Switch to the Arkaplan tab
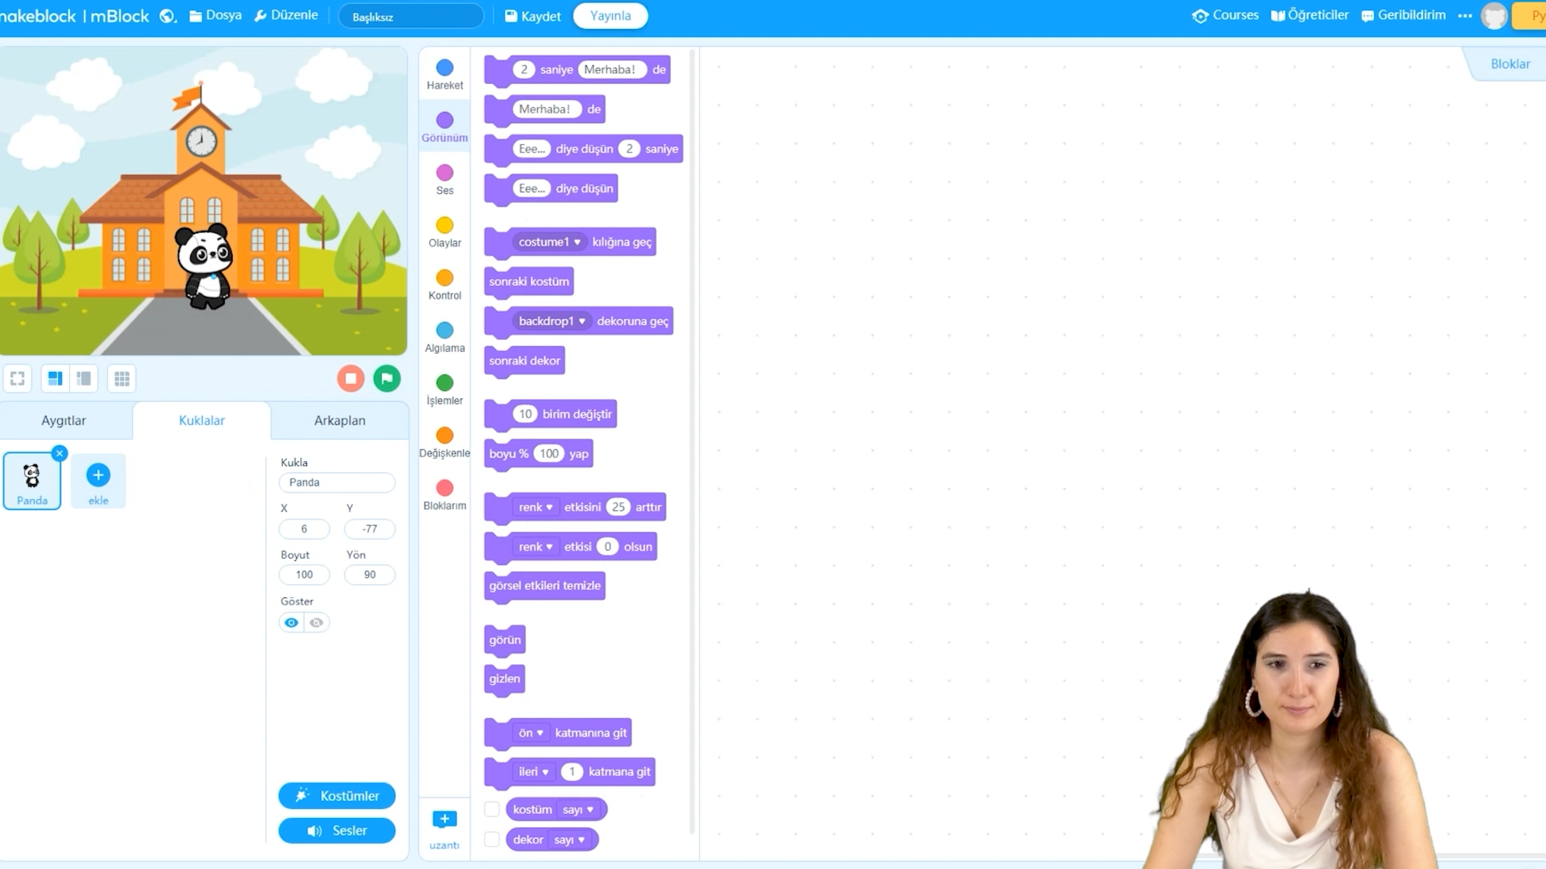 [x=340, y=420]
